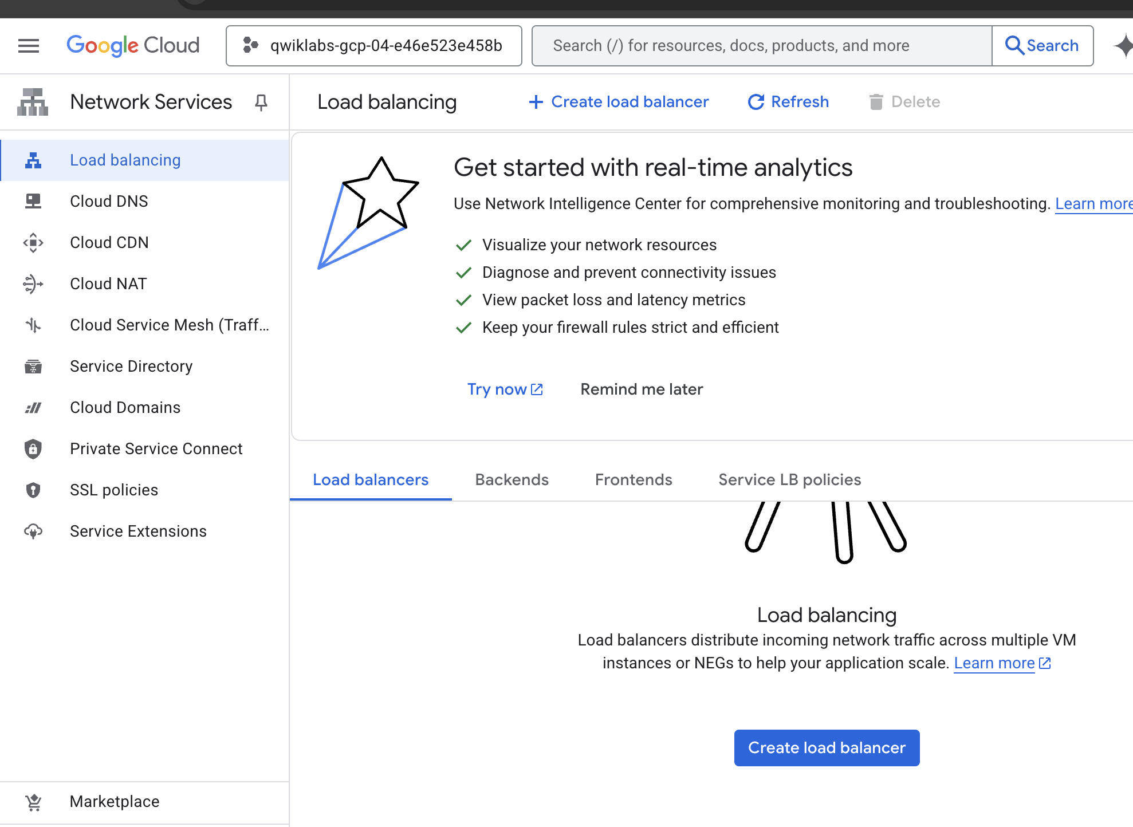This screenshot has height=827, width=1133.
Task: Pin Network Services with the pin icon
Action: pyautogui.click(x=261, y=103)
